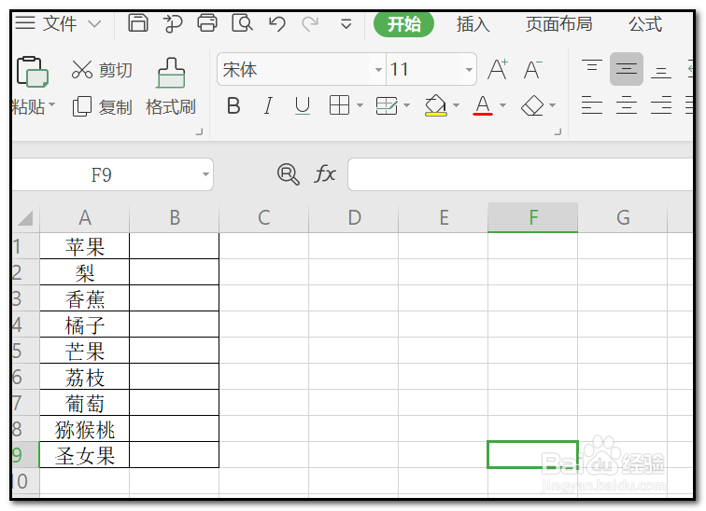Select column F header
Viewport: 706px width, 511px height.
coord(532,218)
